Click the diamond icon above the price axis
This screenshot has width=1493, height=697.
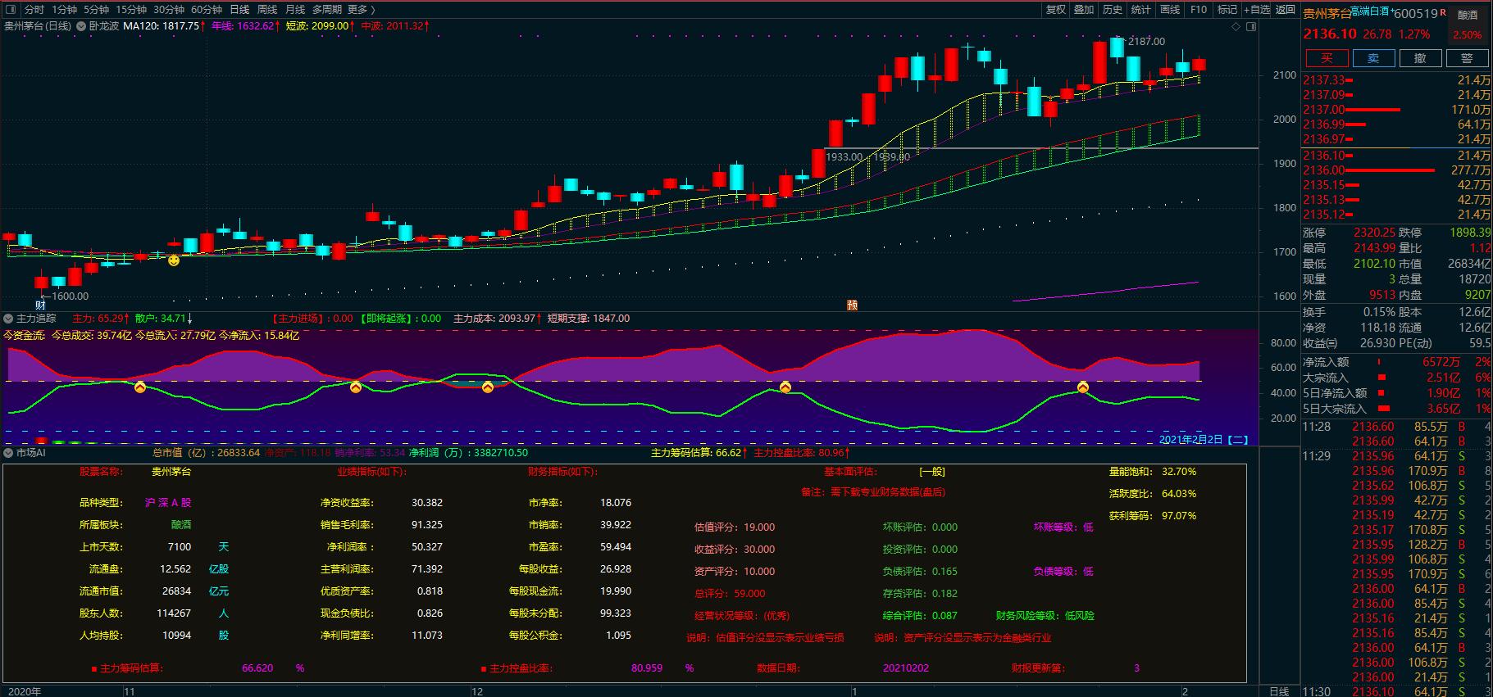1236,27
